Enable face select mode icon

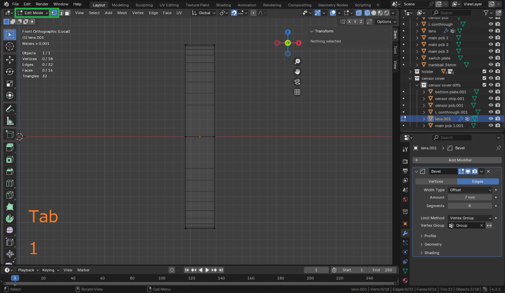coord(67,13)
